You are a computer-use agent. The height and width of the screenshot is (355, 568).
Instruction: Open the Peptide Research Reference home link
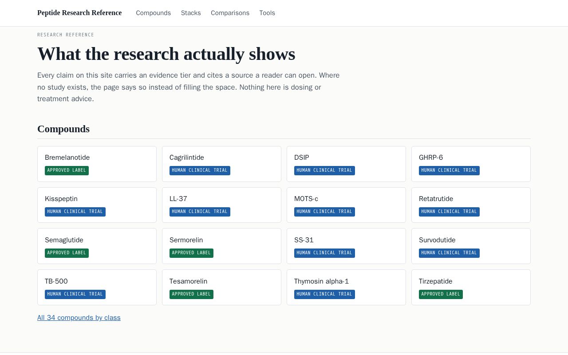point(79,13)
